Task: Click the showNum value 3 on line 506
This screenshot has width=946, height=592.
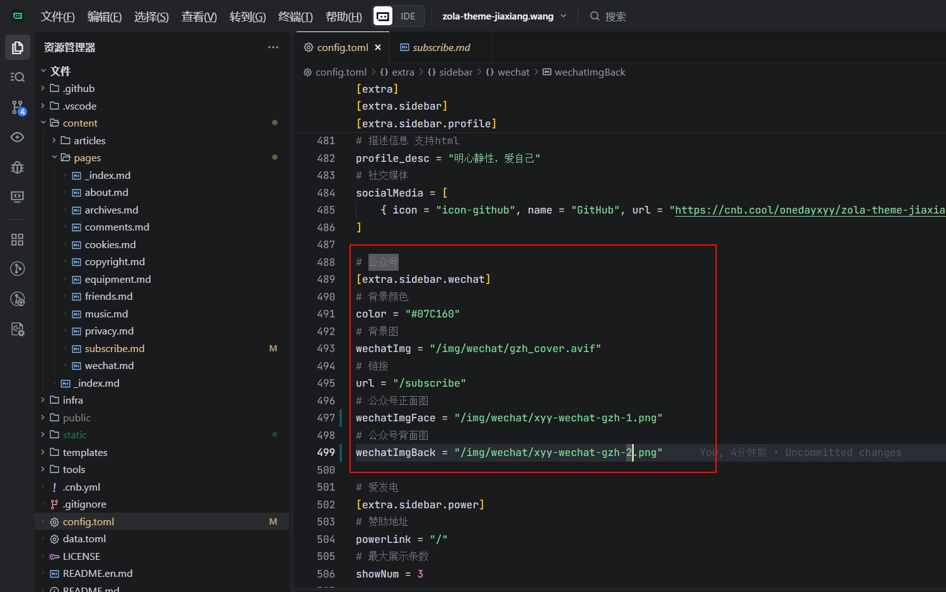Action: pyautogui.click(x=420, y=574)
